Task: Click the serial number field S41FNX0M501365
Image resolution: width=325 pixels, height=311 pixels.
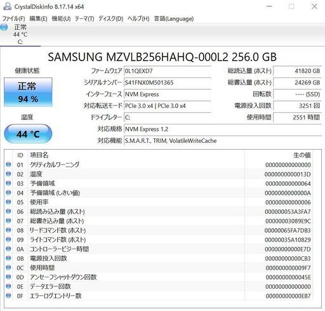Action: click(167, 83)
